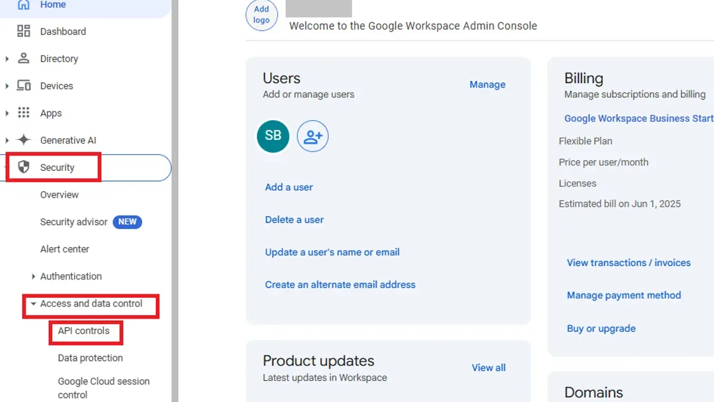Click the sidebar vertical scrollbar
Screen dimensions: 714x402
tap(175, 201)
